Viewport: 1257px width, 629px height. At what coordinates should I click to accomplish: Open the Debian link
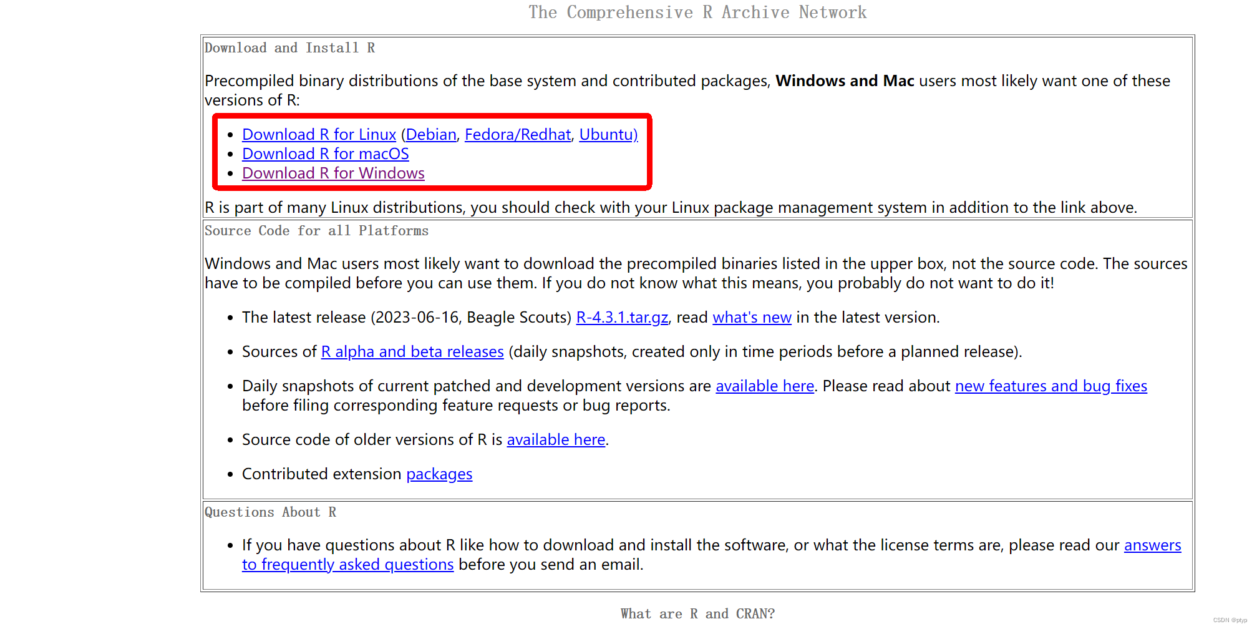coord(431,134)
